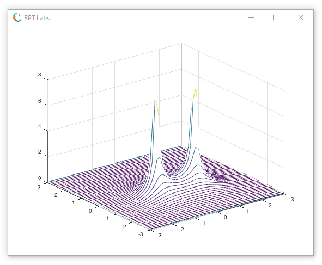
Task: Click the left horizontal axis label -2
Action: pyautogui.click(x=124, y=226)
